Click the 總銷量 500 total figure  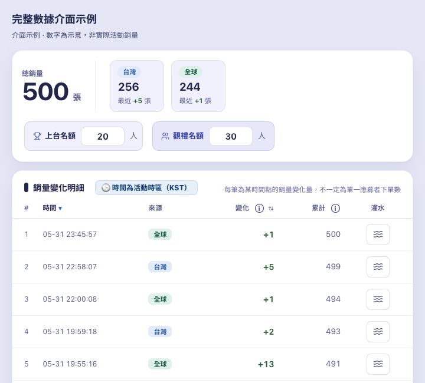coord(46,92)
